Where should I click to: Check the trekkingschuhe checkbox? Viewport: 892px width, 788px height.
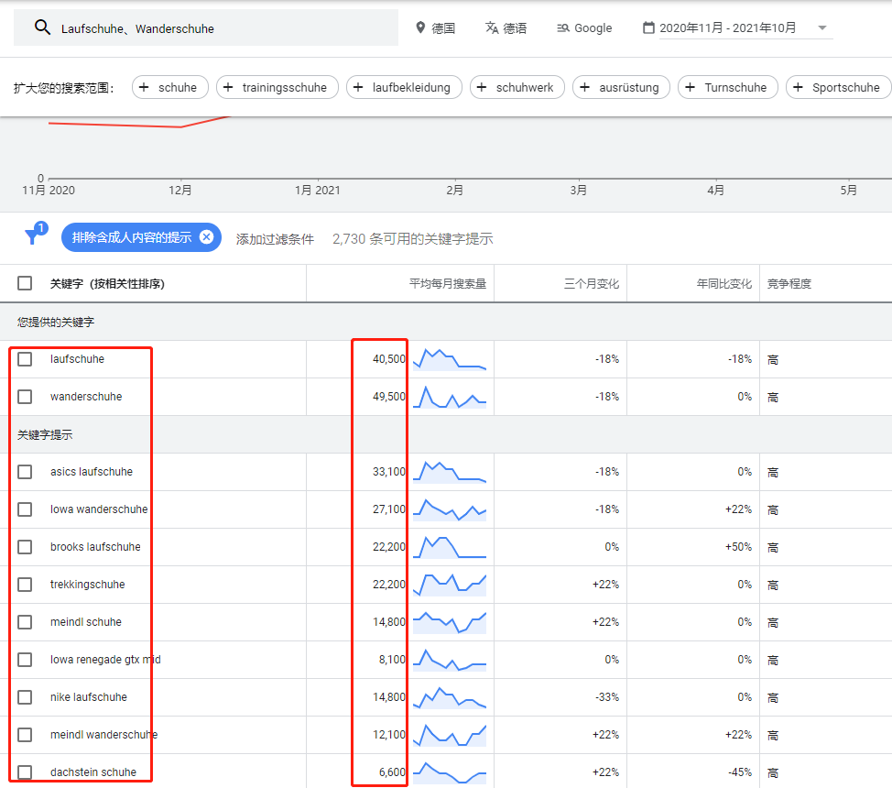coord(25,585)
